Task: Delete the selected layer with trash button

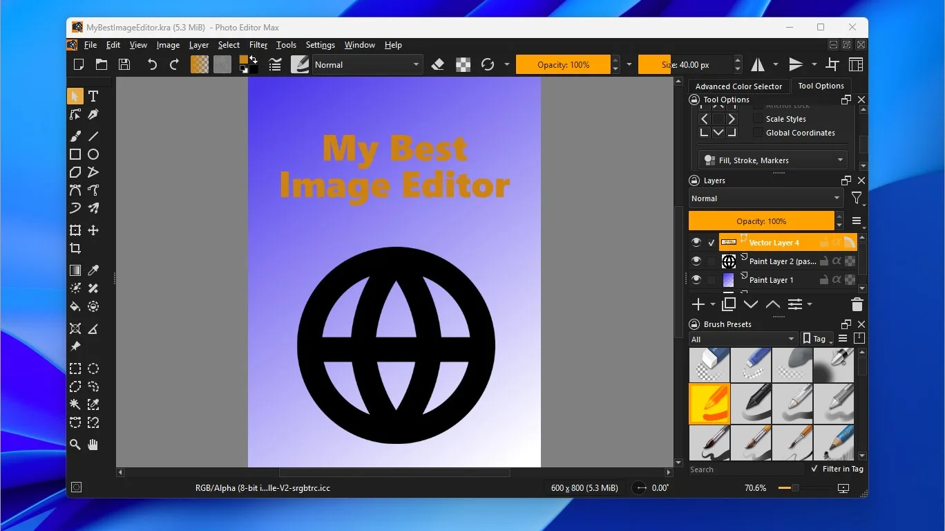Action: tap(857, 304)
